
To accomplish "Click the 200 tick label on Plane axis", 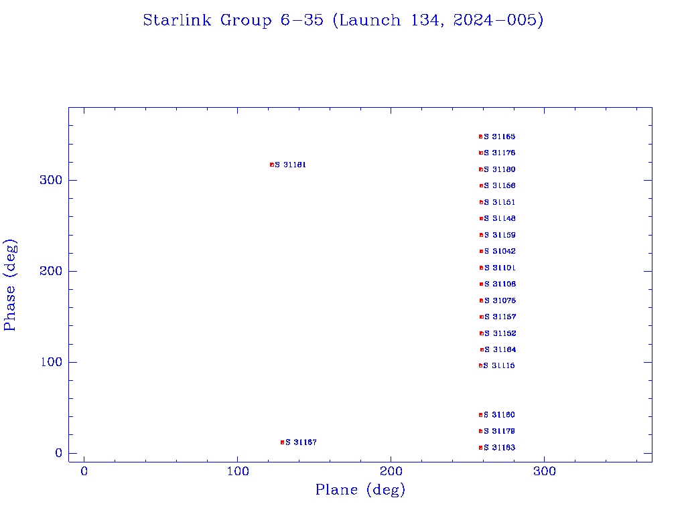I will (x=391, y=472).
